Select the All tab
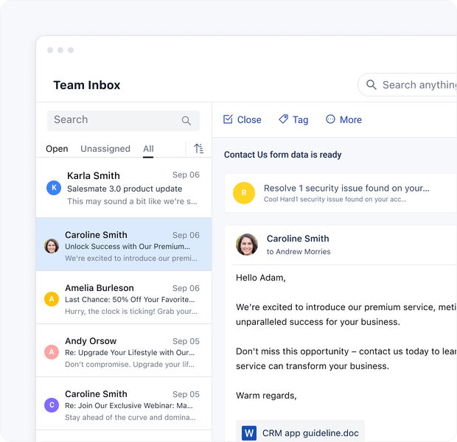457x442 pixels. (x=148, y=149)
